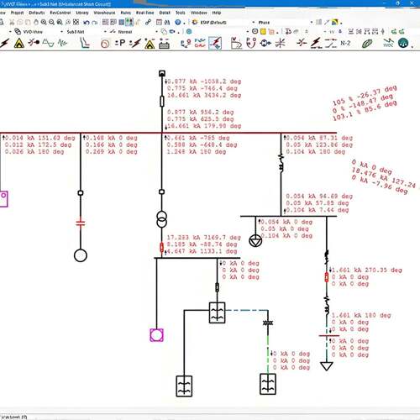Open the Warehouse menu
Viewport: 420px width, 420px height.
(104, 13)
